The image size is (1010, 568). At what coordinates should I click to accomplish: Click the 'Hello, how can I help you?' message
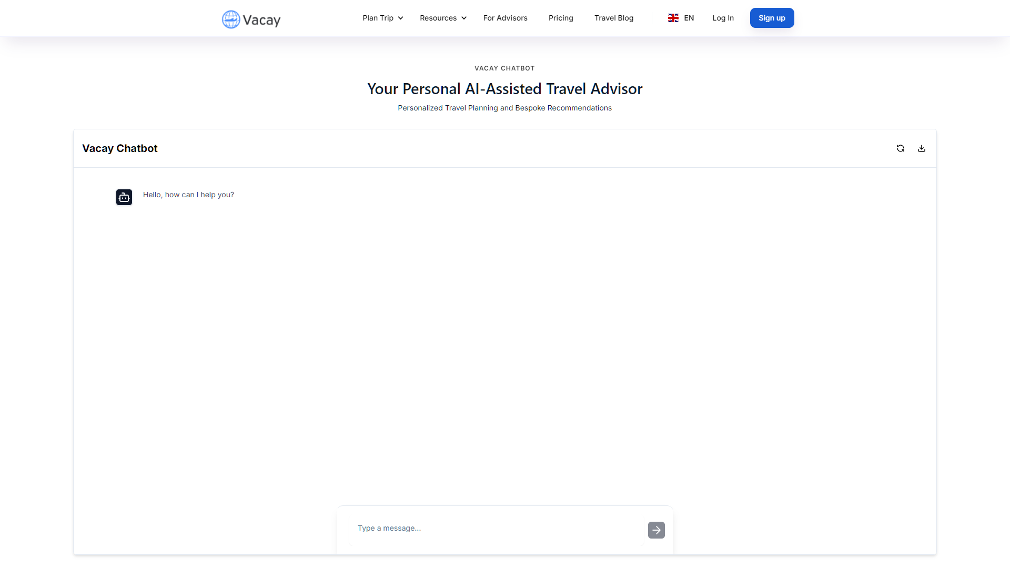(x=188, y=195)
